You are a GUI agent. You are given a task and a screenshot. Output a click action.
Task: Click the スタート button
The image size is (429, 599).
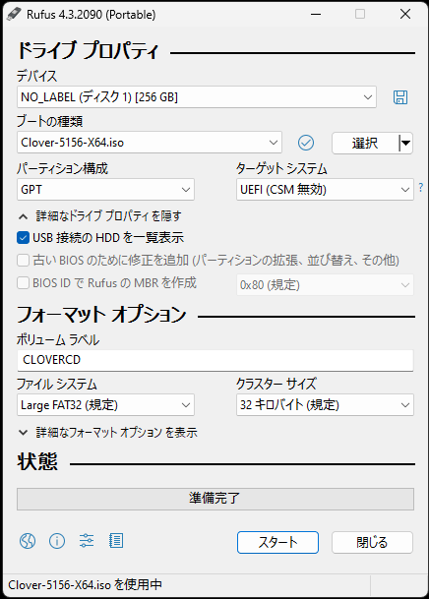[277, 543]
